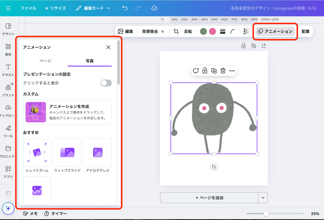The image size is (324, 220).
Task: Open the 素材 panel in the sidebar
Action: tap(8, 49)
